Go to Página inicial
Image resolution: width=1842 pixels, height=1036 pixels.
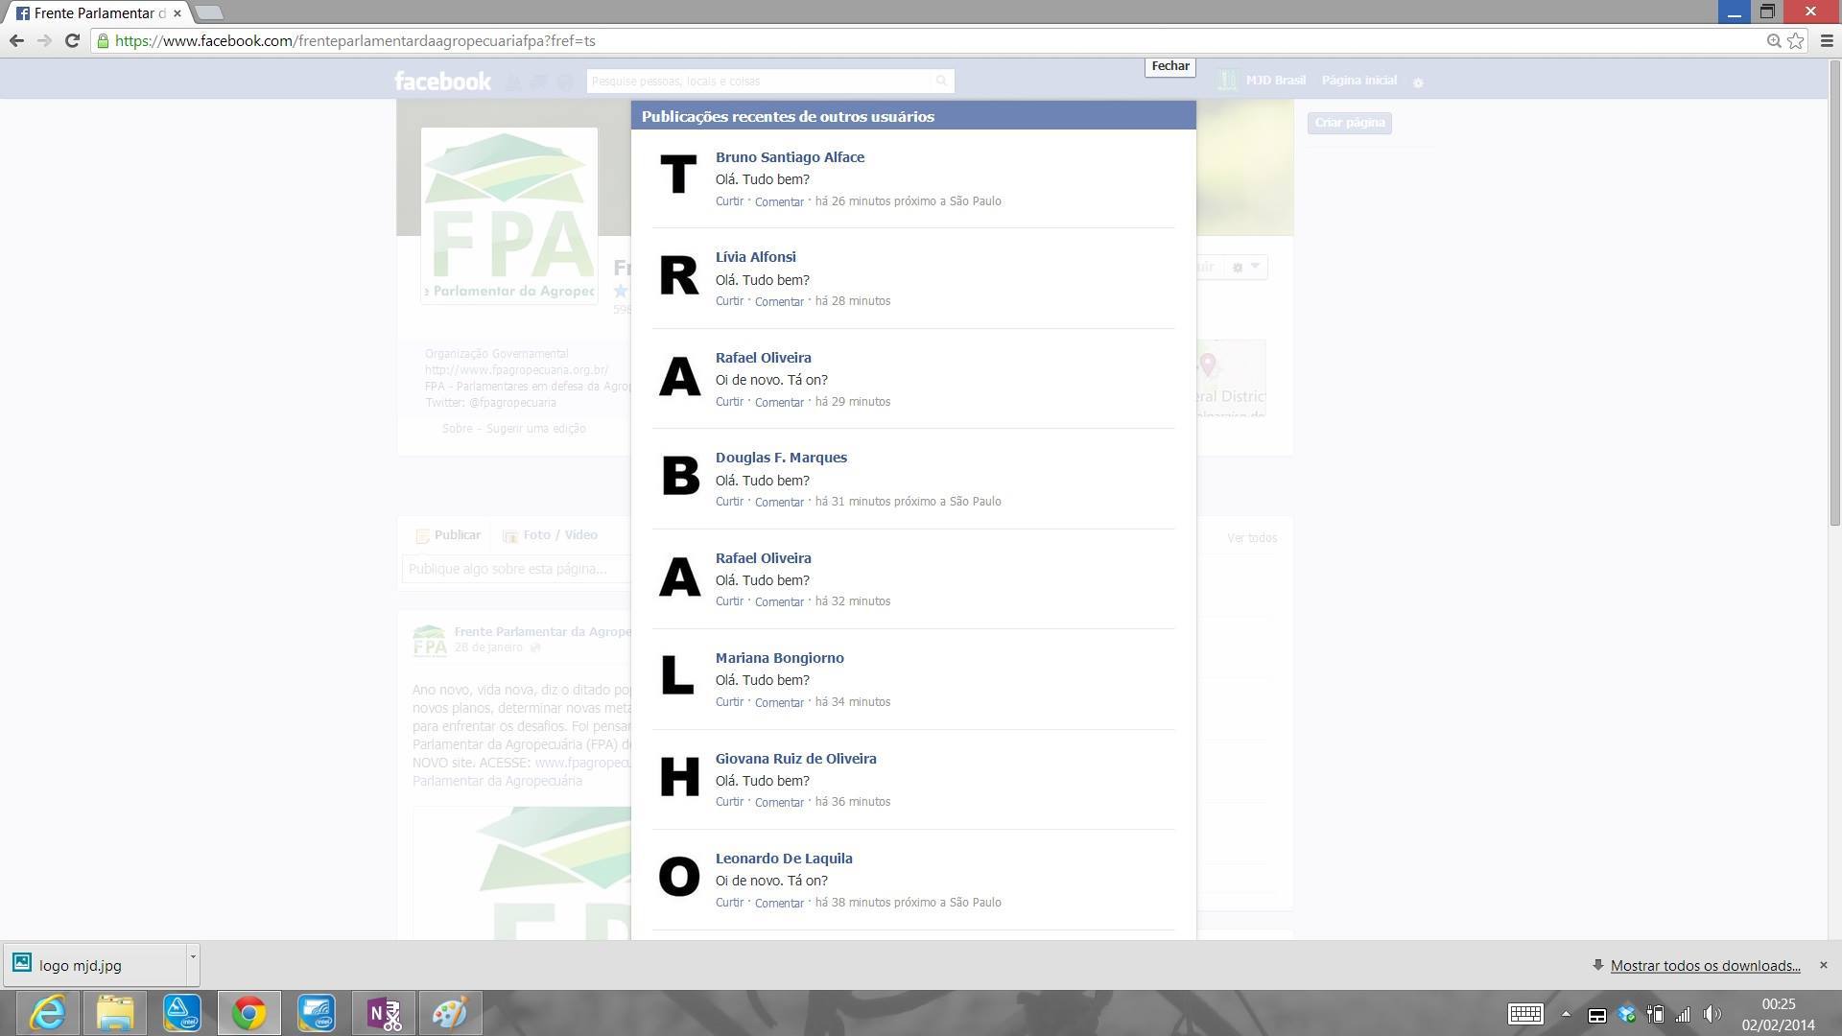coord(1358,81)
